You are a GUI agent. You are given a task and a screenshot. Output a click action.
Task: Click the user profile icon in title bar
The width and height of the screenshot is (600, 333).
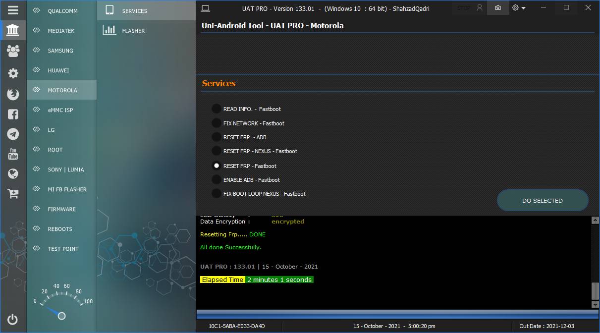pyautogui.click(x=479, y=8)
